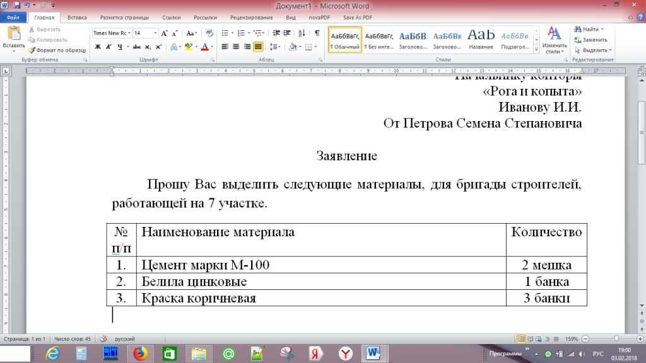The width and height of the screenshot is (646, 363).
Task: Toggle bold formatting (Ж)
Action: (98, 47)
